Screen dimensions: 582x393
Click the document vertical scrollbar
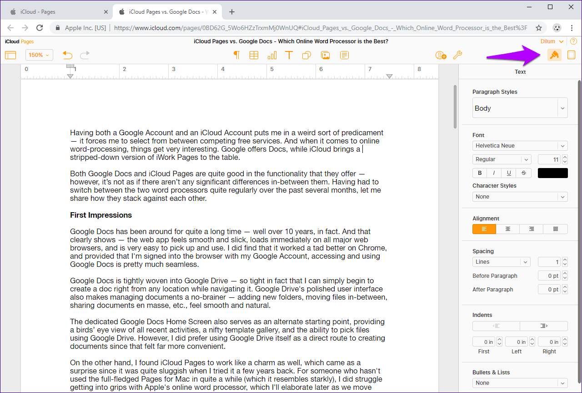(455, 107)
